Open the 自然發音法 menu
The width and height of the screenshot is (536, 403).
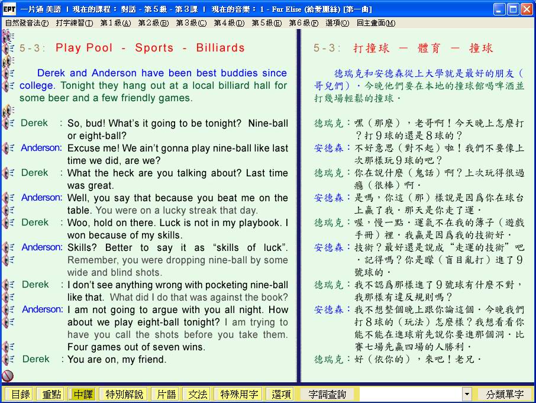[27, 23]
